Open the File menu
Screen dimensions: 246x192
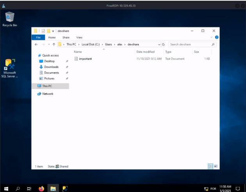(38, 37)
